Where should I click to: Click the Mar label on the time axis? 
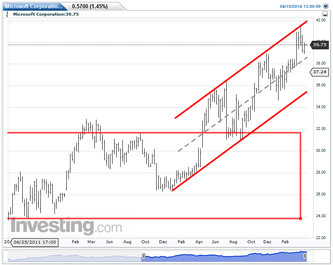click(x=91, y=242)
